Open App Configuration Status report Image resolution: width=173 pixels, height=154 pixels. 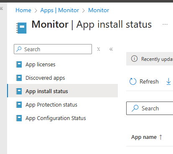(x=56, y=118)
